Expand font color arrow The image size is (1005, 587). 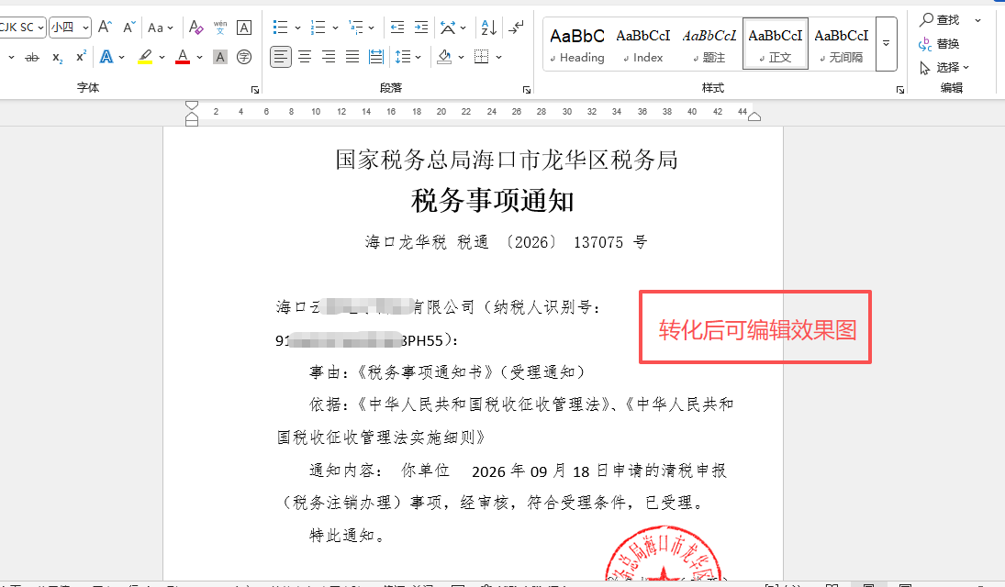199,57
